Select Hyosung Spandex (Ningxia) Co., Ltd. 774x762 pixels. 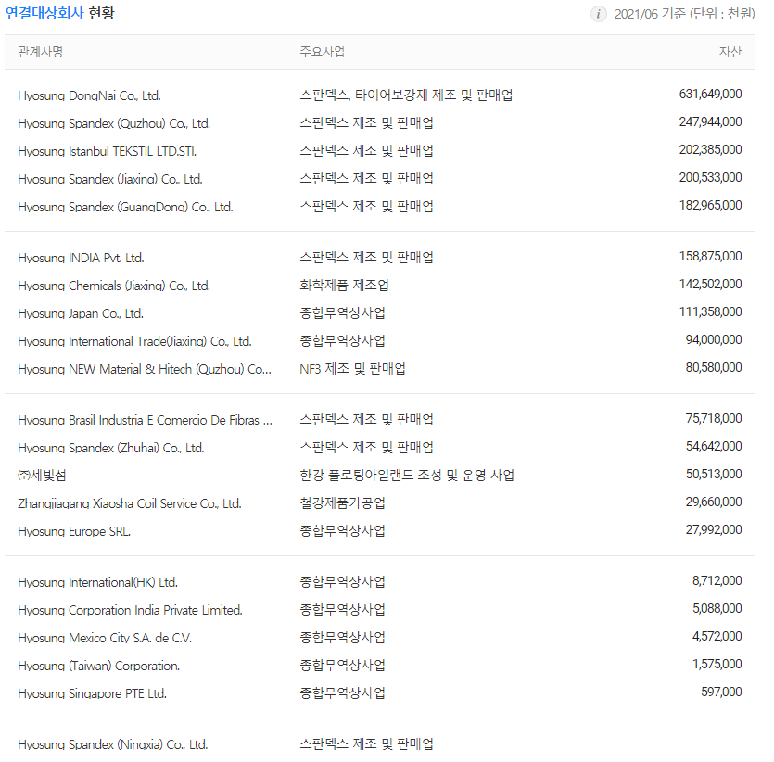(112, 744)
